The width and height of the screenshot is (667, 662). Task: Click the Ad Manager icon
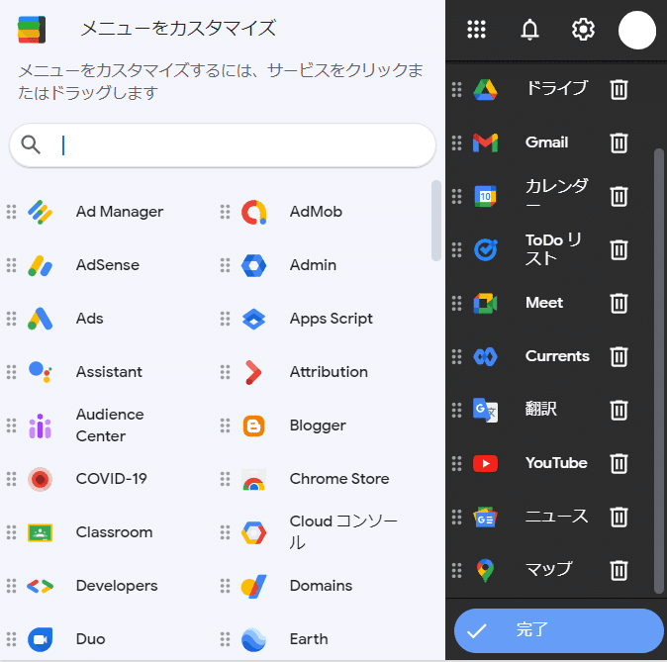tap(40, 212)
